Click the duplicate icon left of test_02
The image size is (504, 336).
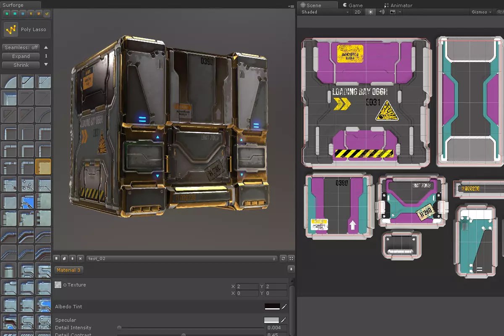click(x=65, y=258)
